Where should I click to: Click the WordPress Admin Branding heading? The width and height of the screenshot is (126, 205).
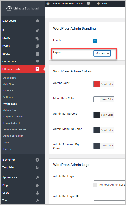click(x=74, y=28)
